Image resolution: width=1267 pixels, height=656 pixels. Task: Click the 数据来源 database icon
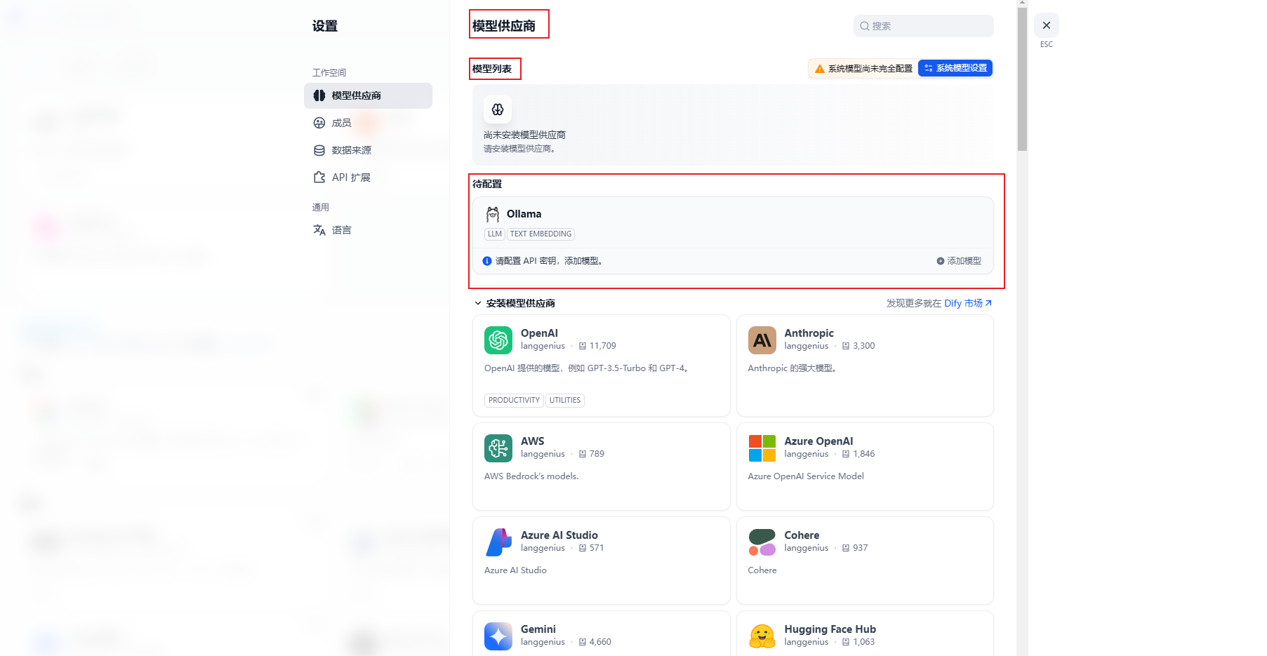[x=319, y=150]
